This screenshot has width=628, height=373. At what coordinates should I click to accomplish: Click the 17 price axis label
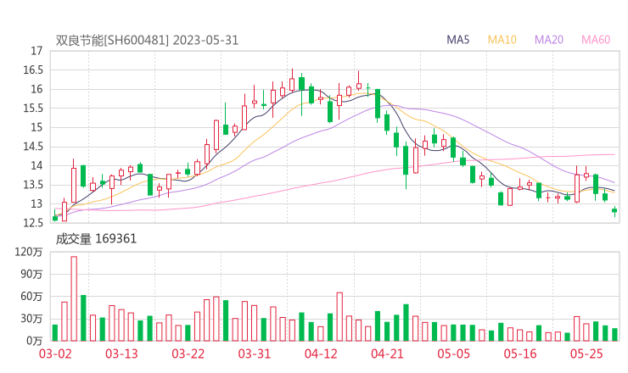click(x=36, y=51)
